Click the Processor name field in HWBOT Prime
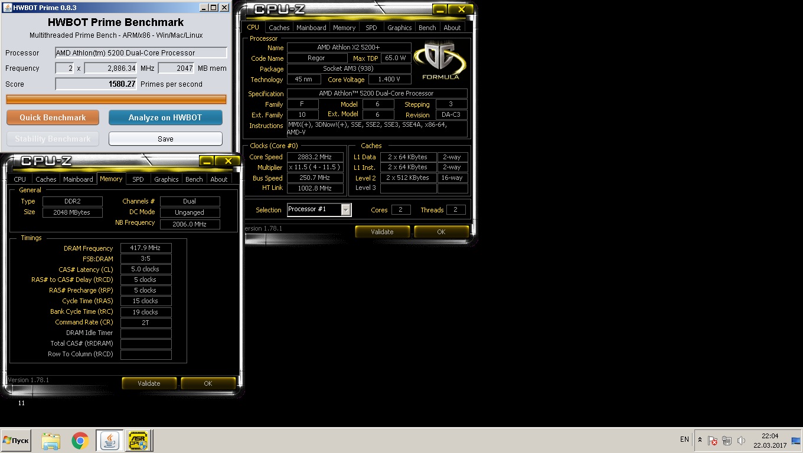Screen dimensions: 803x453 [x=141, y=52]
